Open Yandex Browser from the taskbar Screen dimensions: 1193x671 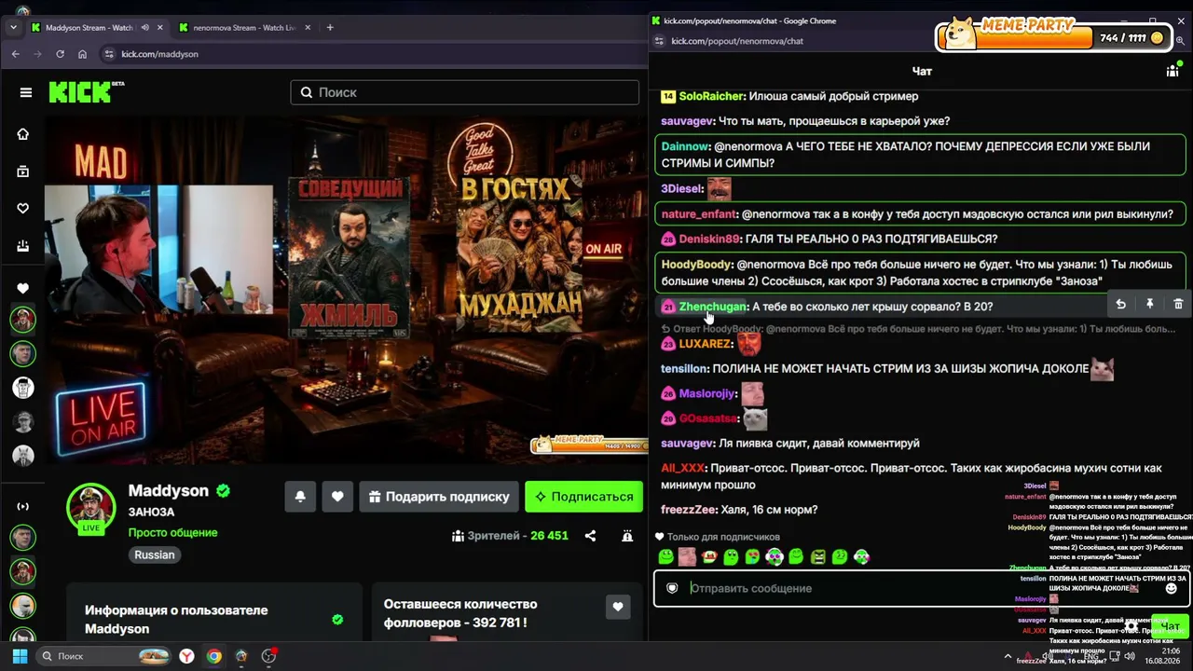(187, 656)
